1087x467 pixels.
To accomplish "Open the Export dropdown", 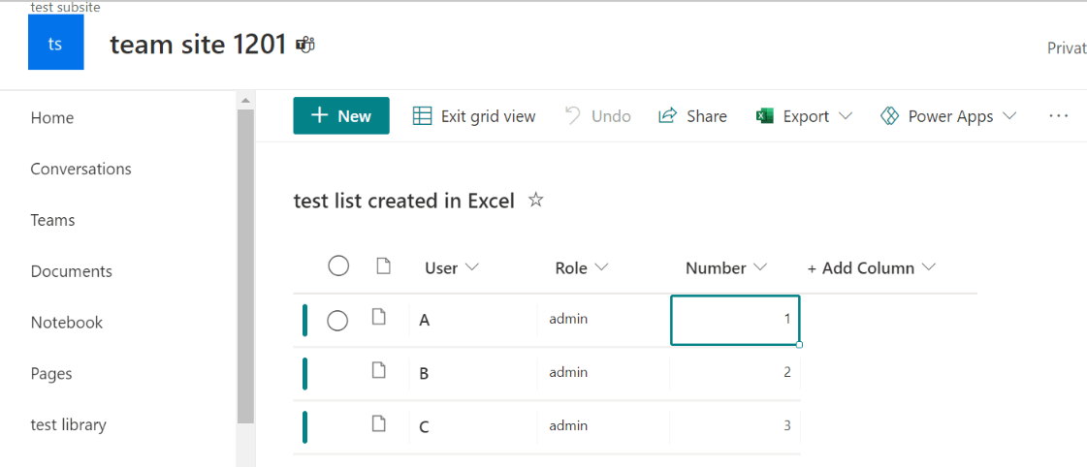I will [804, 115].
